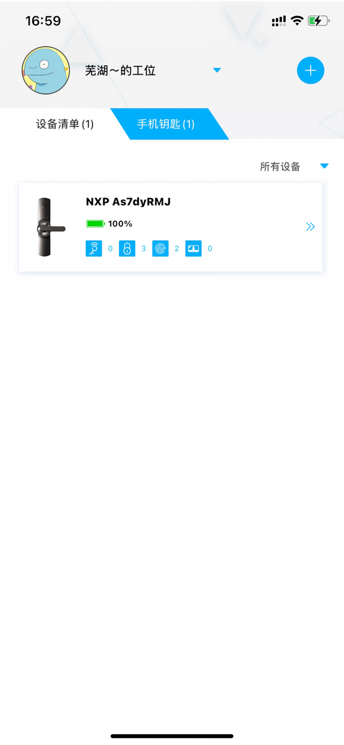Tap the fingerprint count number 2
This screenshot has height=745, width=344.
(x=177, y=249)
